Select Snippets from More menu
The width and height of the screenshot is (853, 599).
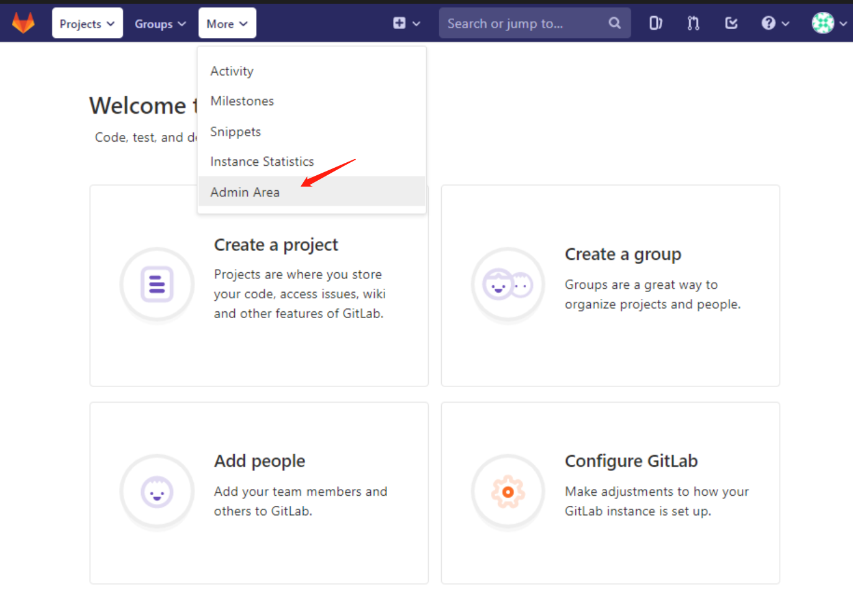coord(311,131)
